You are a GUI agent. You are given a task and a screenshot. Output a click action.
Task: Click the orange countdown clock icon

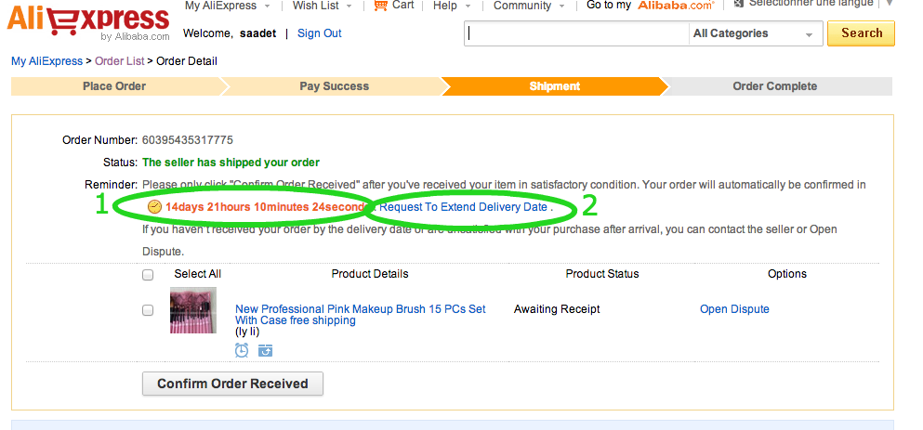(154, 206)
